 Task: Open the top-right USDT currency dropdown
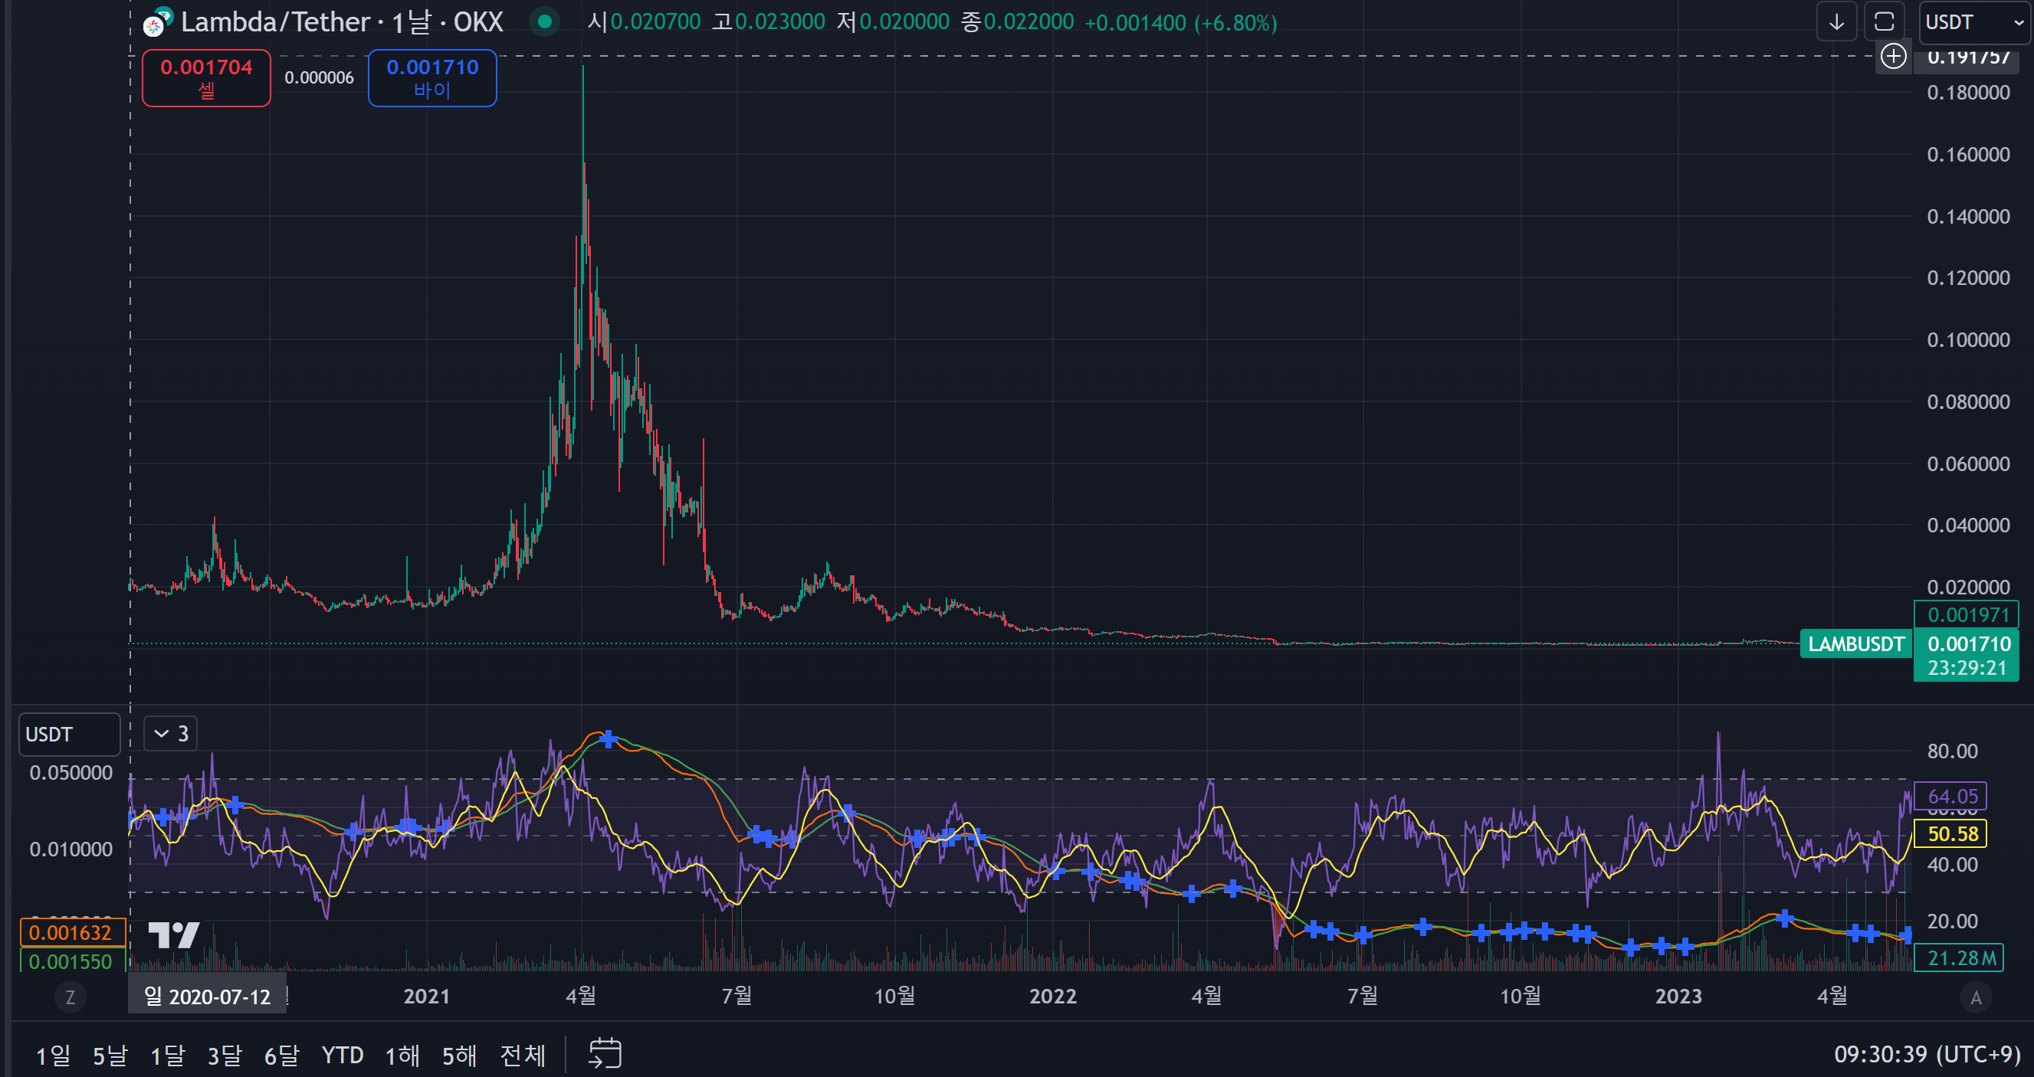point(1974,22)
